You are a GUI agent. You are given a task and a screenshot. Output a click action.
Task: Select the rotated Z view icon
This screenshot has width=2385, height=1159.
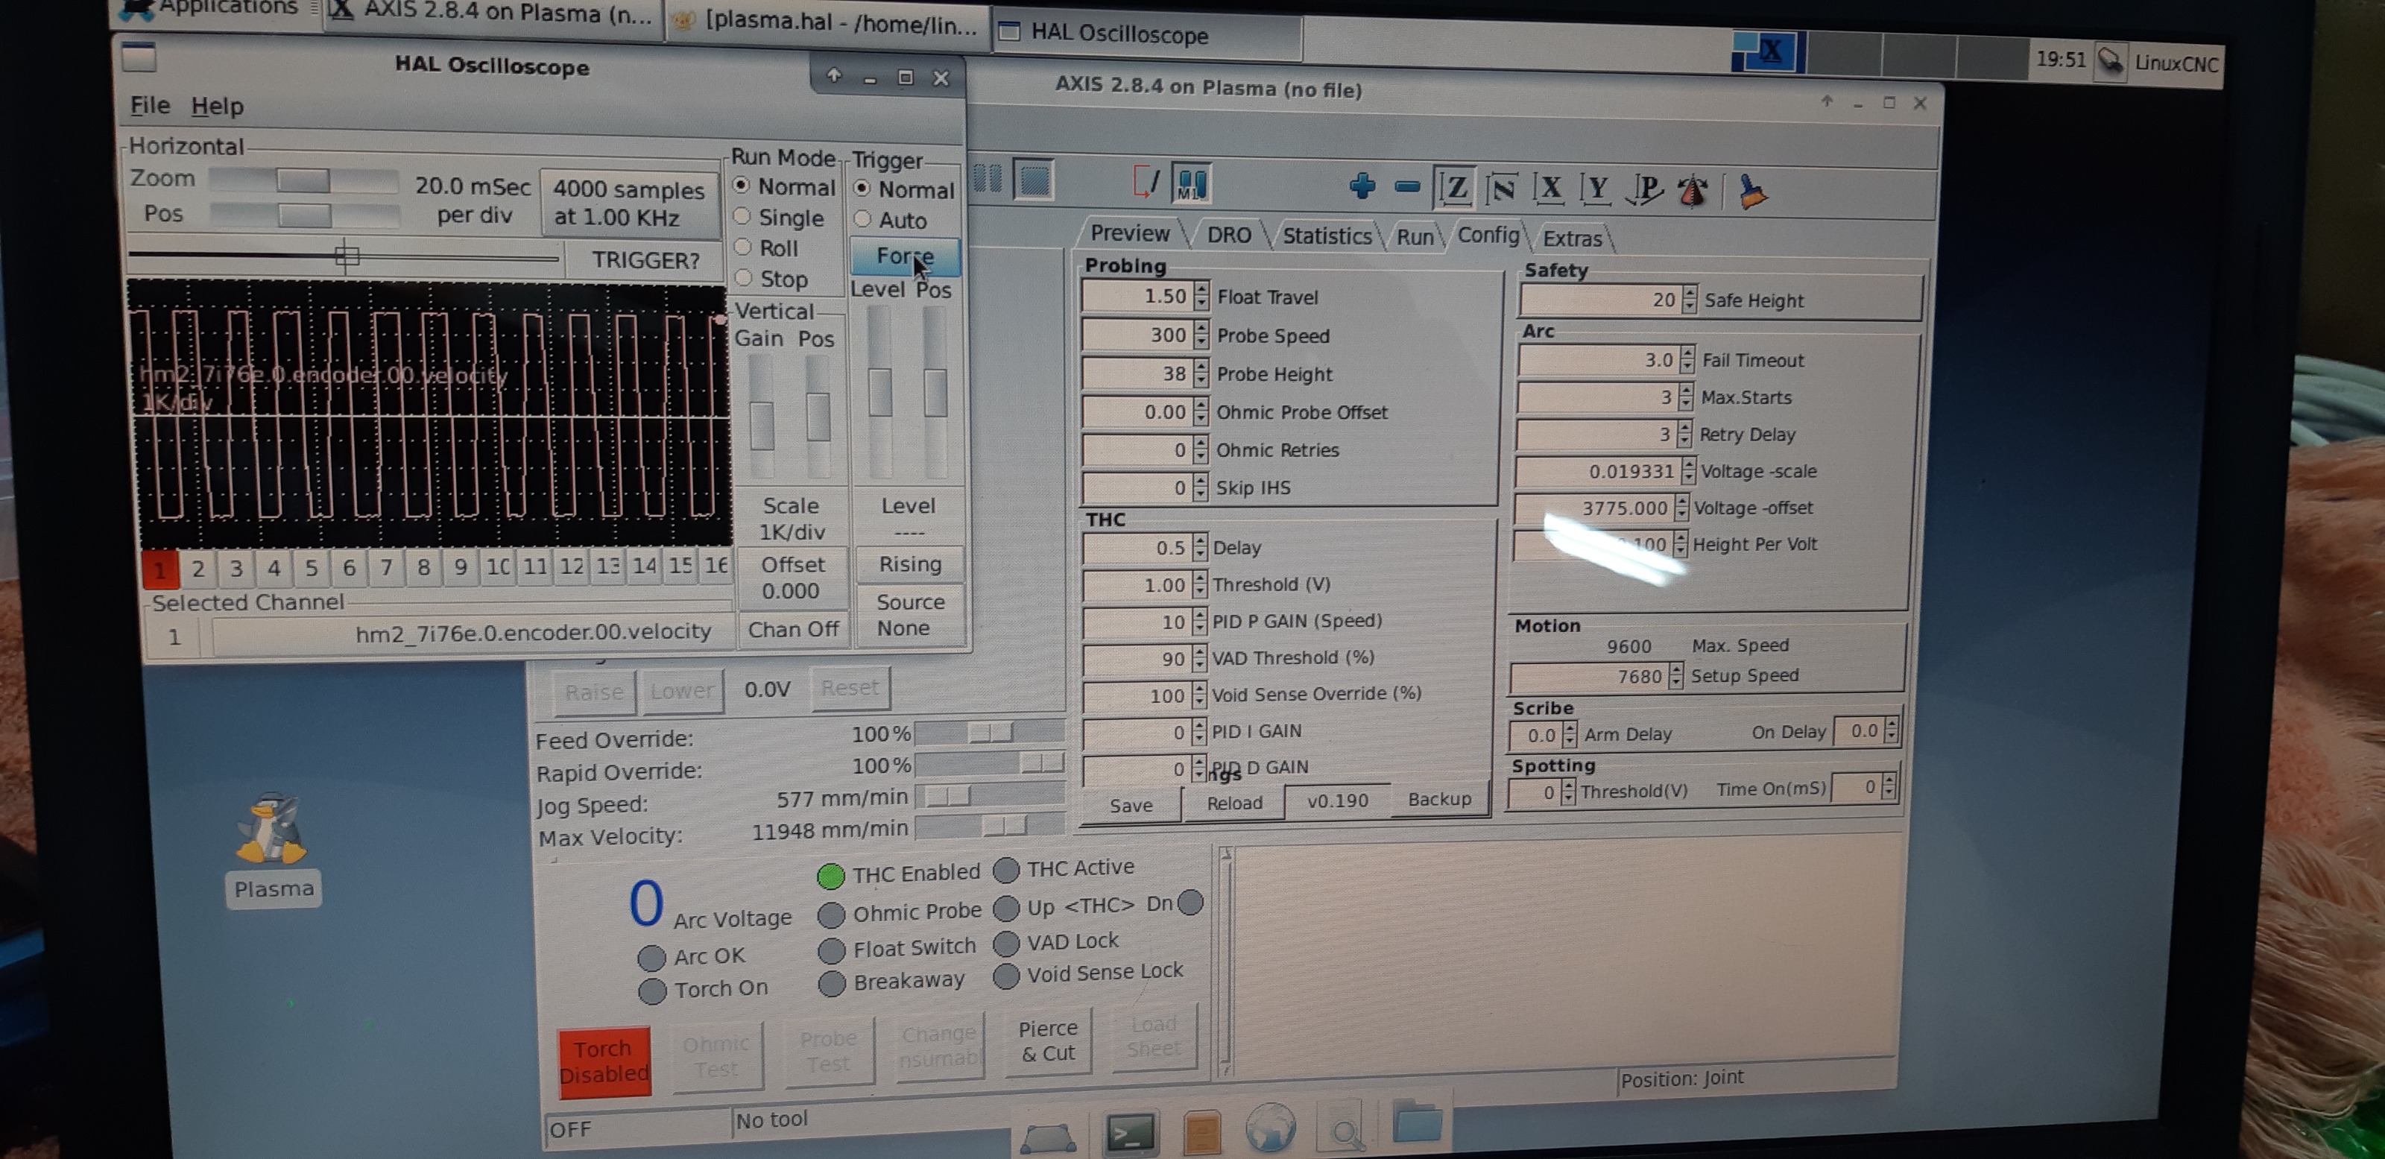1502,189
